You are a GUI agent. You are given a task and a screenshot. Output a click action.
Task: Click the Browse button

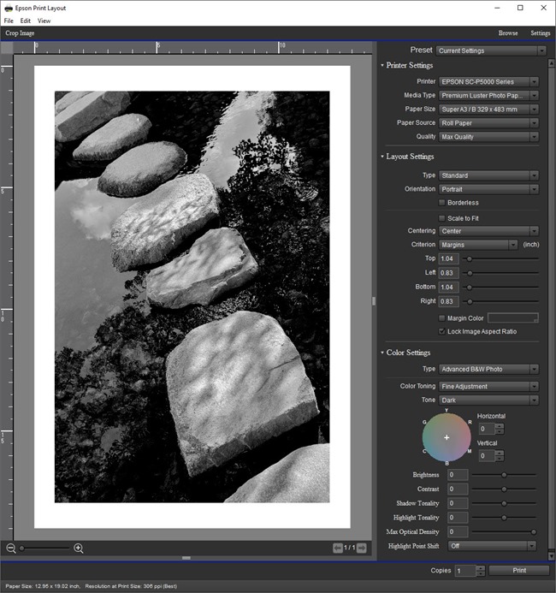(508, 33)
